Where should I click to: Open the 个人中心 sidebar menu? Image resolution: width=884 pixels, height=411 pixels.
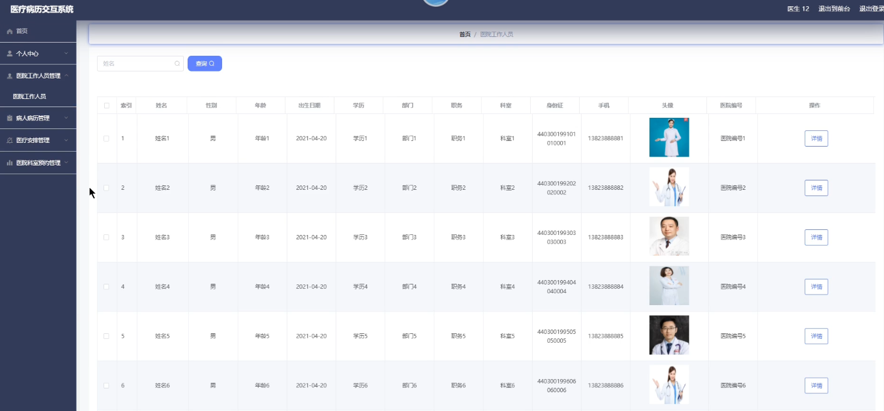click(38, 54)
